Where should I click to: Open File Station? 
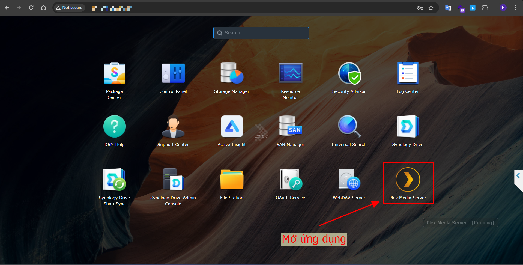(232, 180)
